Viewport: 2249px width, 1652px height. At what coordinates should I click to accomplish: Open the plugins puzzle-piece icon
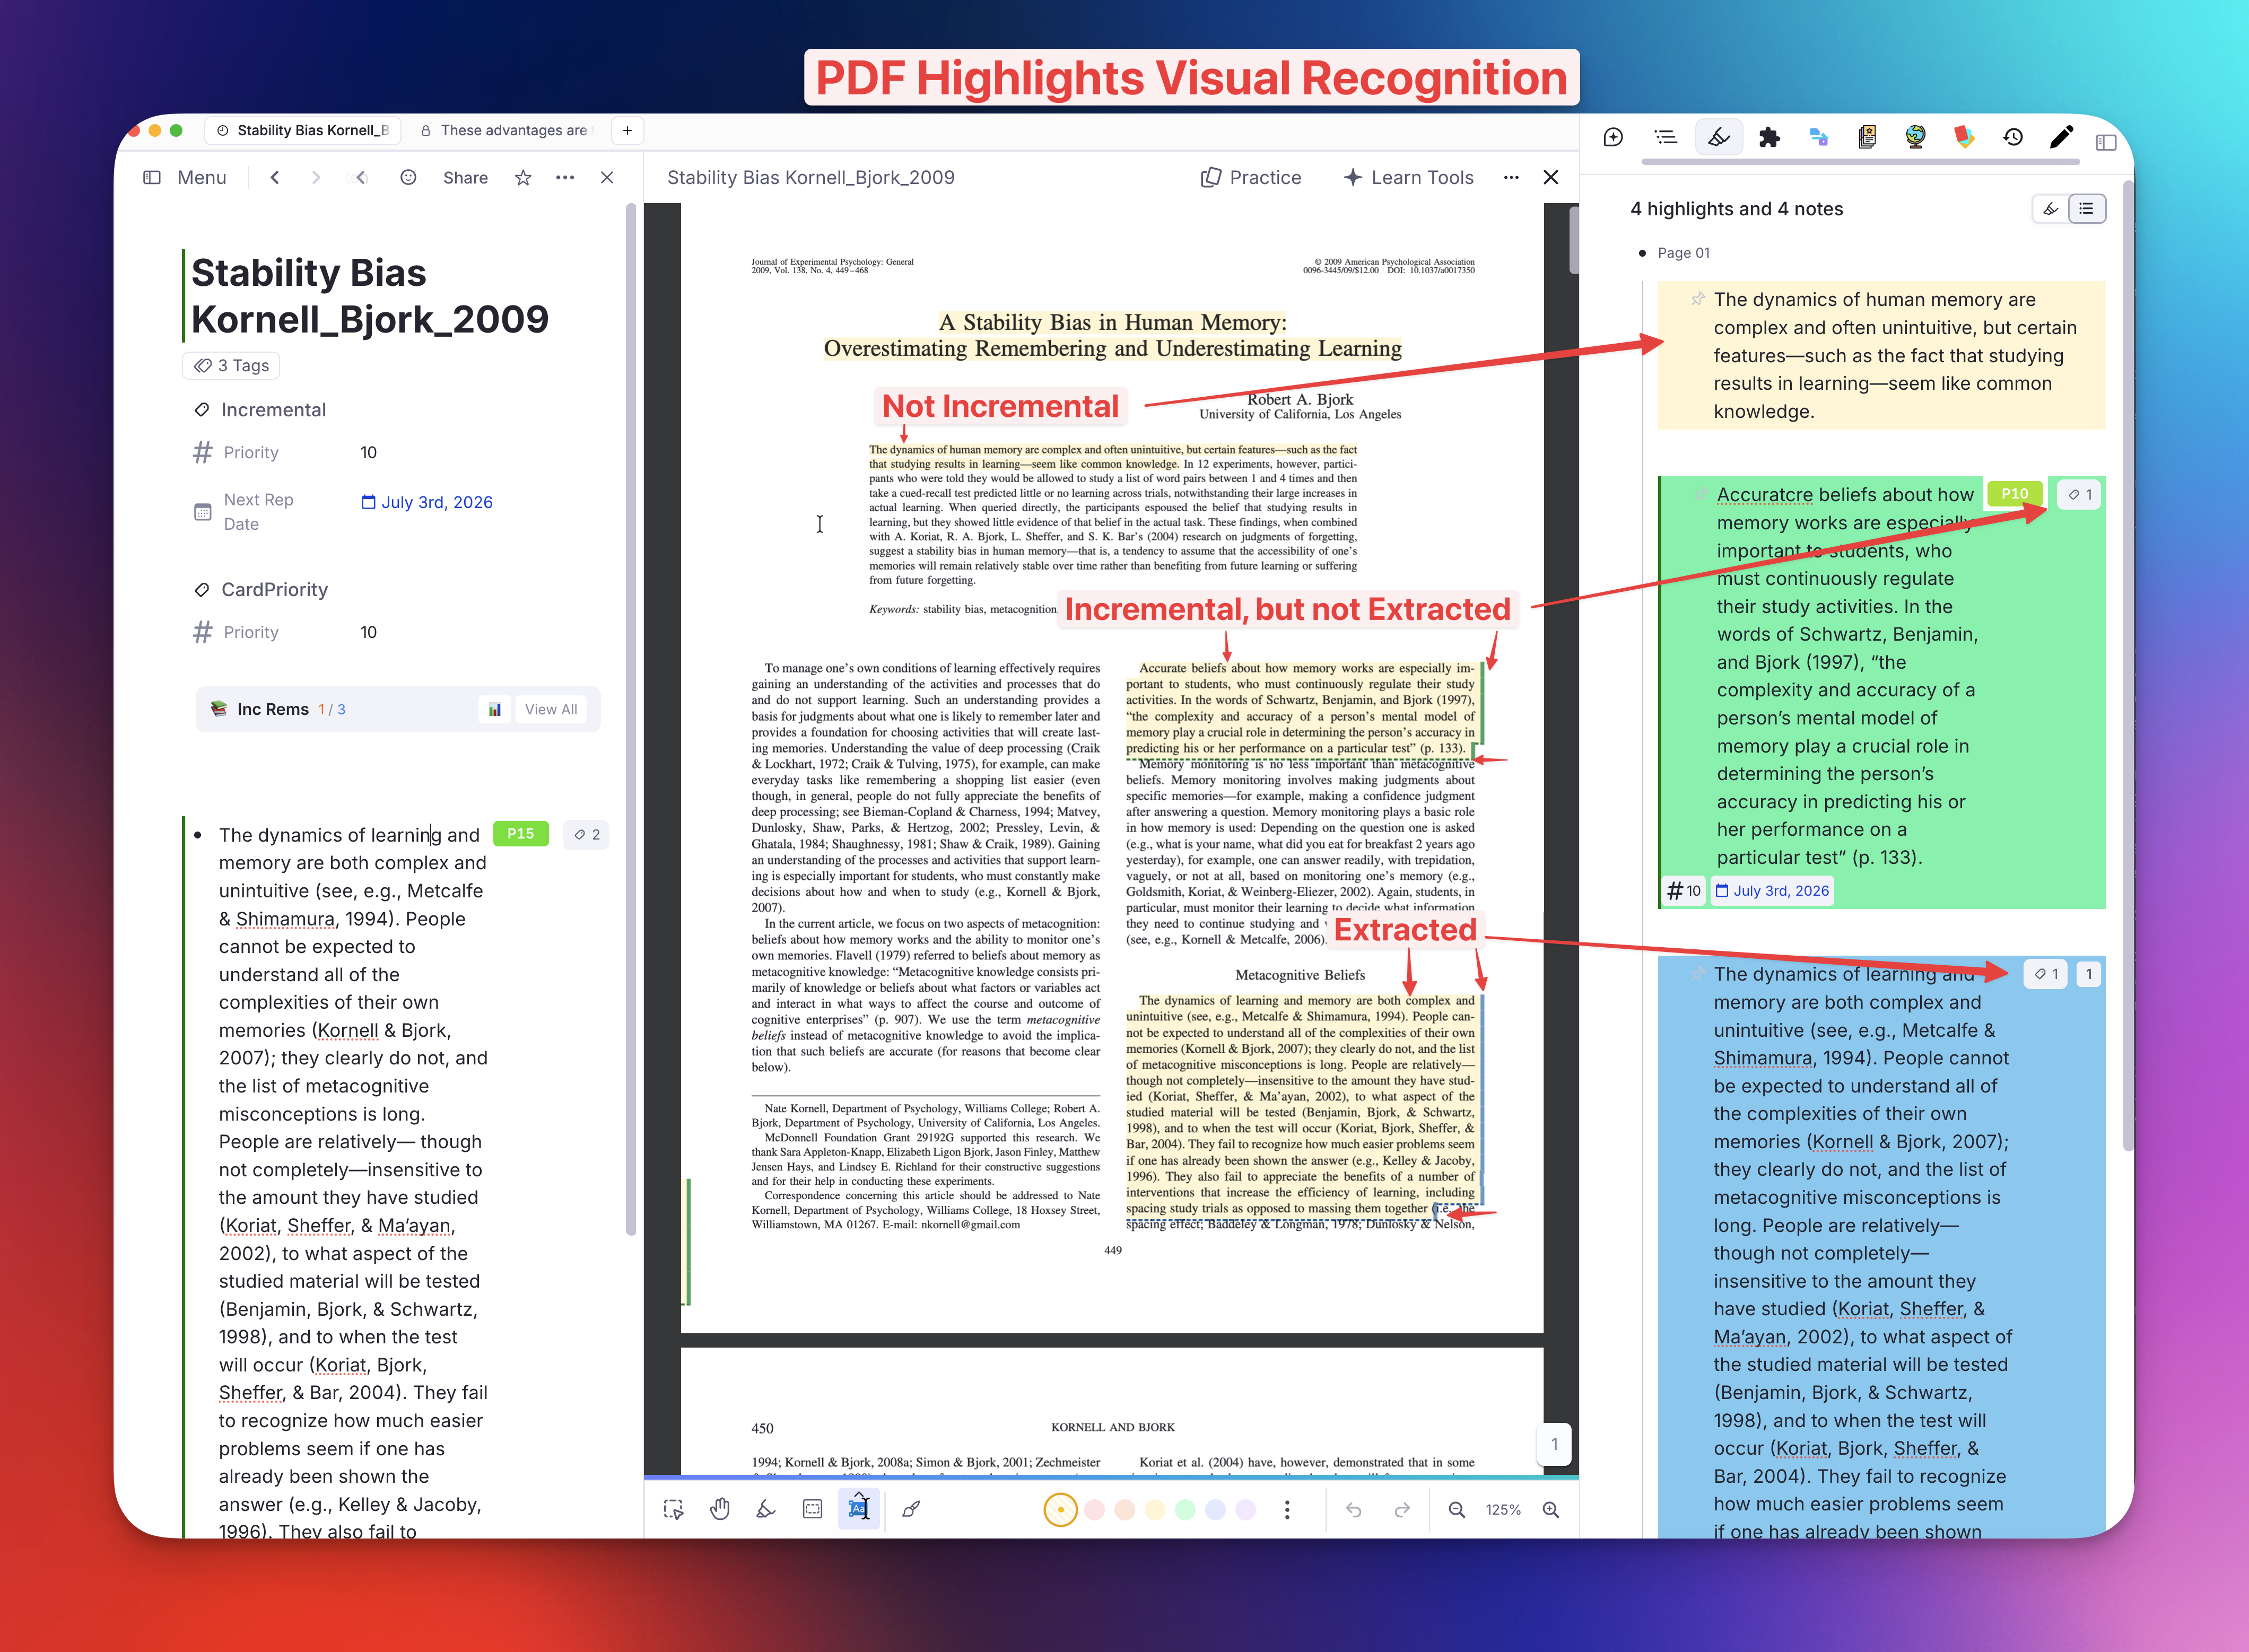tap(1769, 138)
